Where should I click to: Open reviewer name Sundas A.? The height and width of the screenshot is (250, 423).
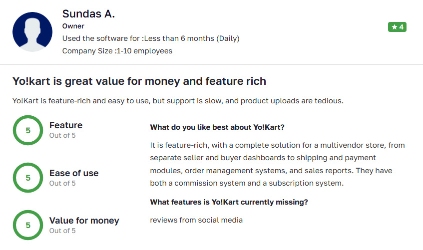click(x=88, y=14)
